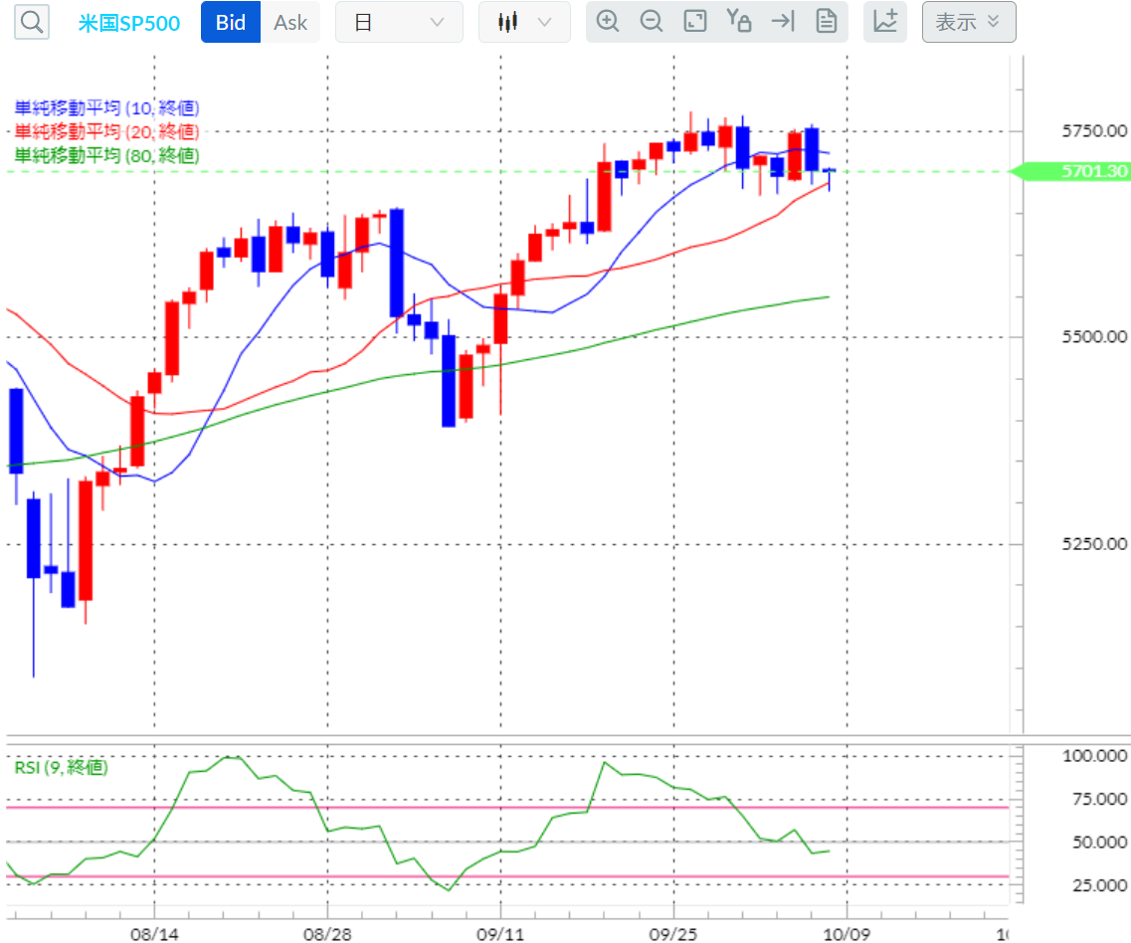This screenshot has height=943, width=1131.
Task: Zoom in on the chart
Action: 608,22
